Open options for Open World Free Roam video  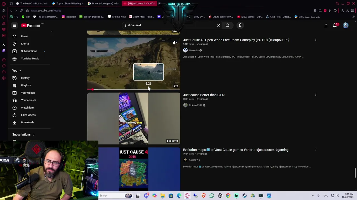coord(316,39)
